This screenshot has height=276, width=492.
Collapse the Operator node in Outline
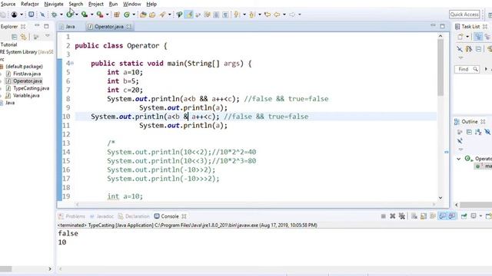(x=458, y=159)
